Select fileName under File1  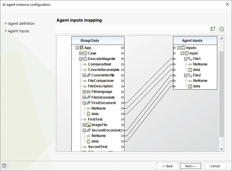pos(200,64)
